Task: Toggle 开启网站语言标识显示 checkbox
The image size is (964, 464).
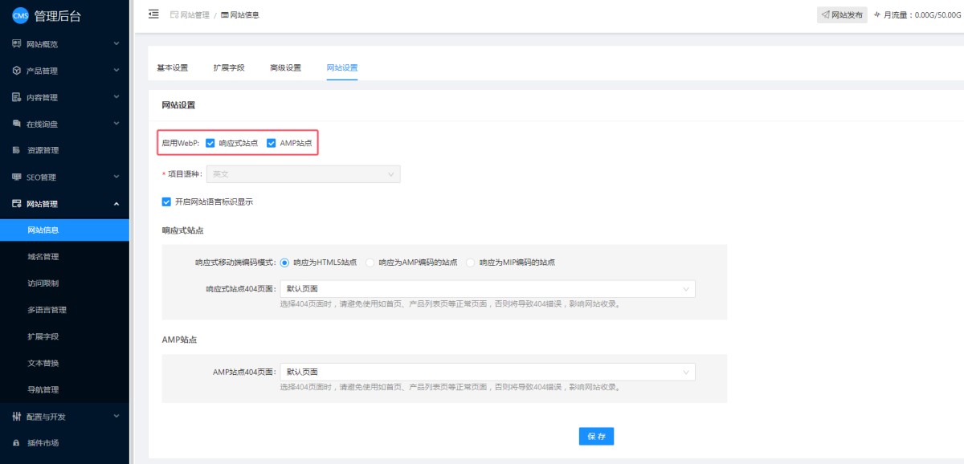Action: coord(166,201)
